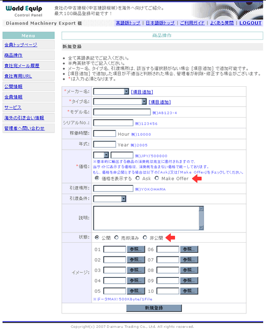Click the image 10 file path field

[x=168, y=291]
